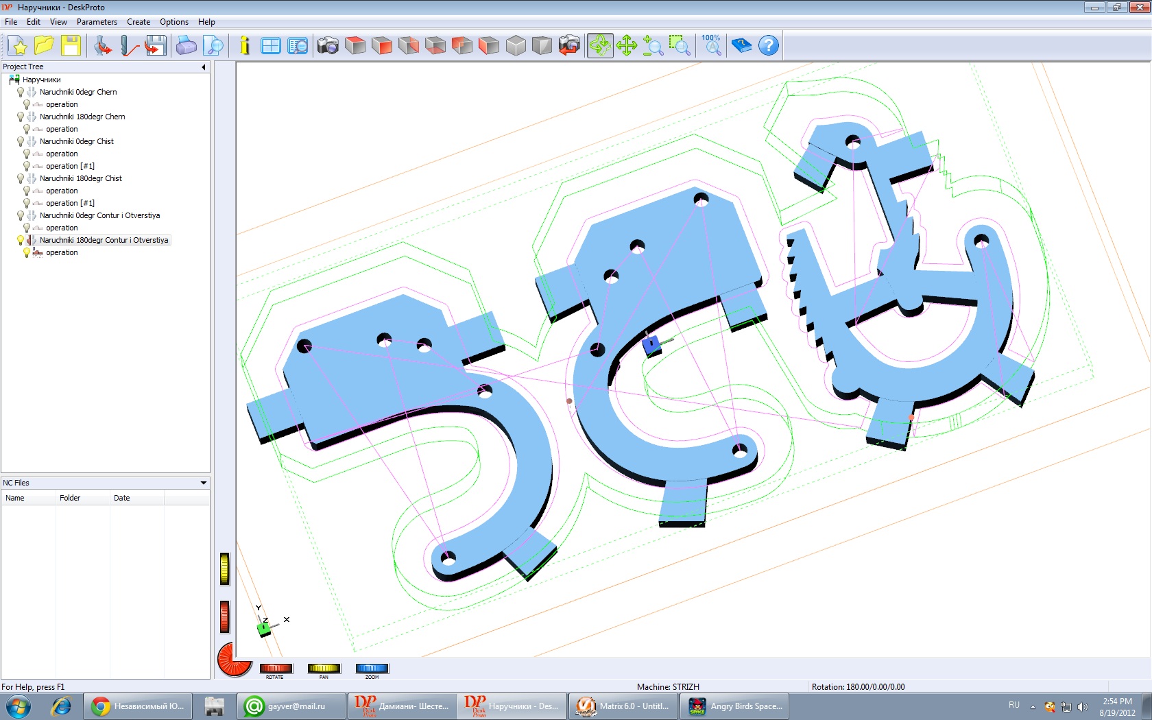
Task: Select the pan arrows mouse tool
Action: (x=627, y=46)
